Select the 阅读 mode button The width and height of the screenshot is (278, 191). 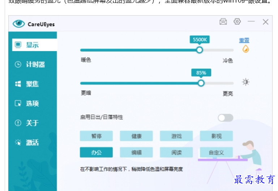click(x=176, y=152)
